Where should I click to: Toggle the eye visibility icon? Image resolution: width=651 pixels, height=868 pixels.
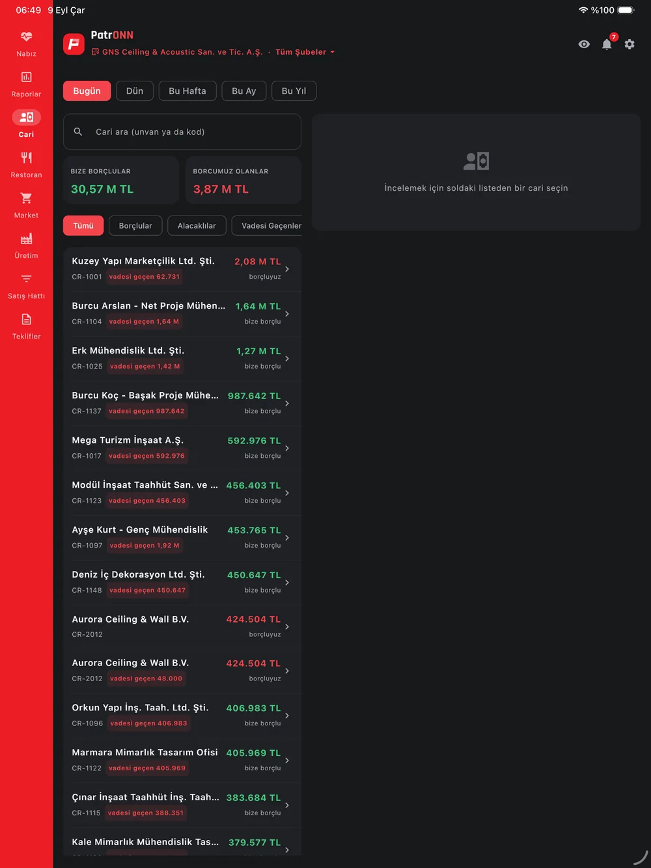tap(584, 44)
